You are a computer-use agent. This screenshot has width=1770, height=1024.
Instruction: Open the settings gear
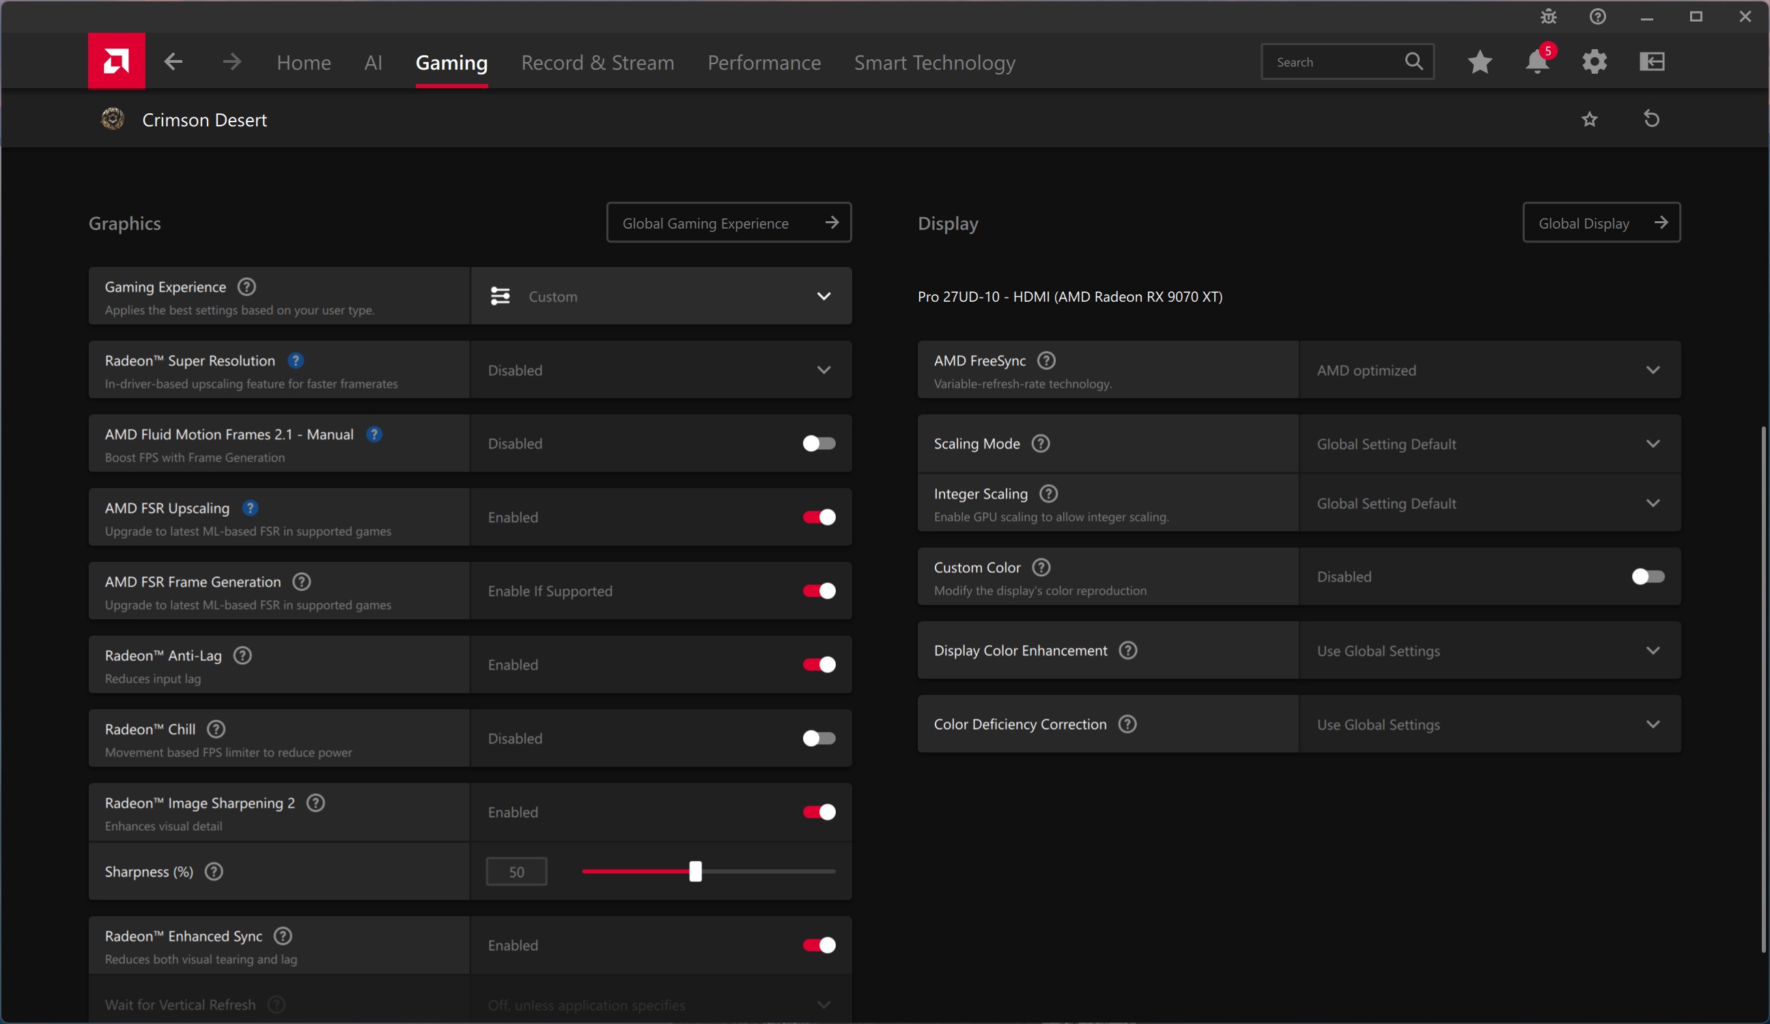coord(1595,62)
